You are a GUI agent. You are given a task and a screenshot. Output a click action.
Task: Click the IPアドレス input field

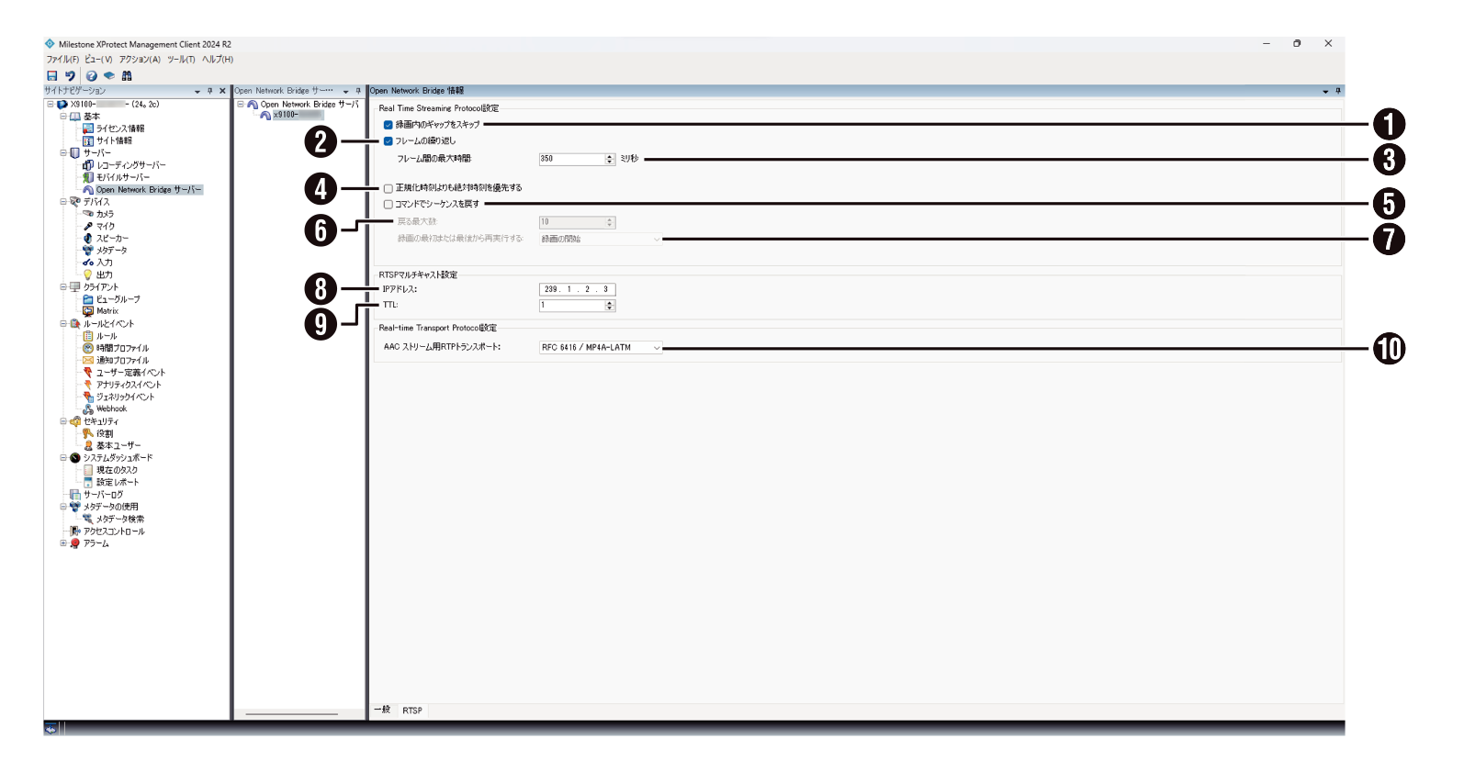[x=577, y=289]
